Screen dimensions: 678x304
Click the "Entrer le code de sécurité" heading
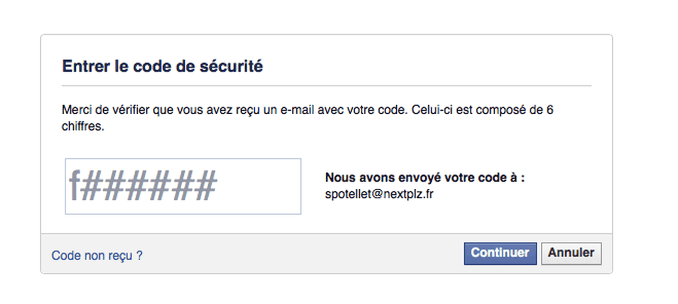(x=162, y=67)
